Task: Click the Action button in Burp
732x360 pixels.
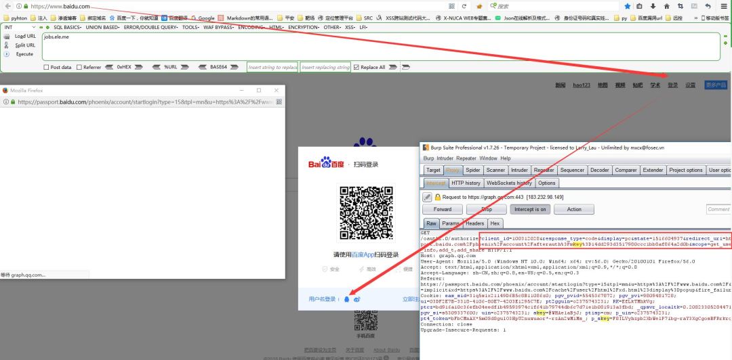Action: coord(574,209)
